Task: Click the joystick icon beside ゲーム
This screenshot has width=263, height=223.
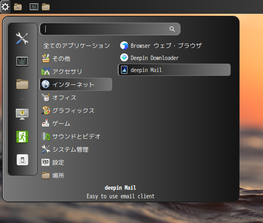Action: click(x=45, y=123)
